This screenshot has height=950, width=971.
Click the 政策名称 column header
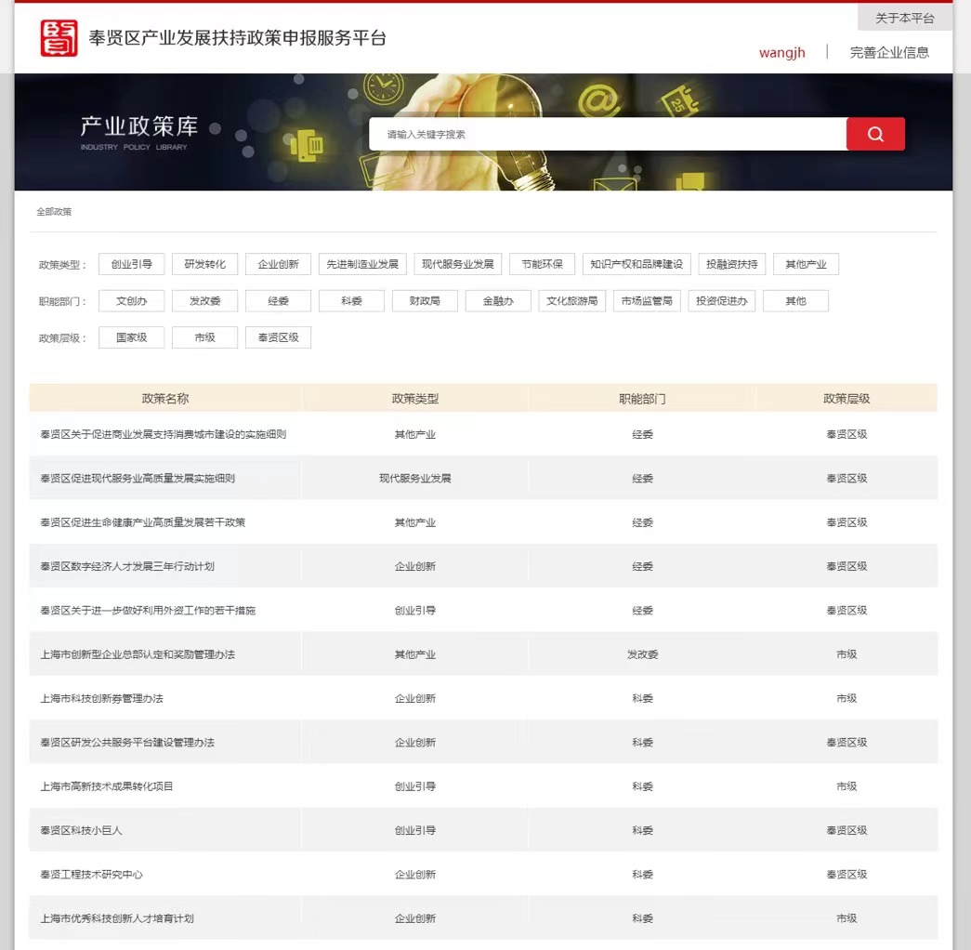point(165,399)
